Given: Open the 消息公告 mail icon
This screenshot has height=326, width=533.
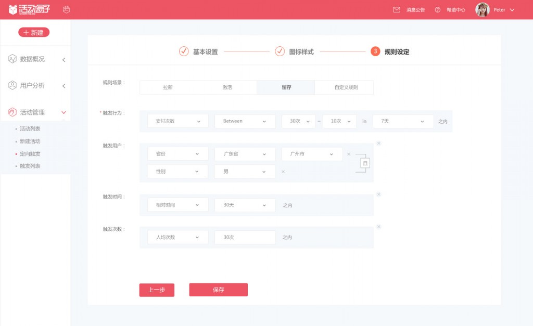Looking at the screenshot, I should 396,10.
